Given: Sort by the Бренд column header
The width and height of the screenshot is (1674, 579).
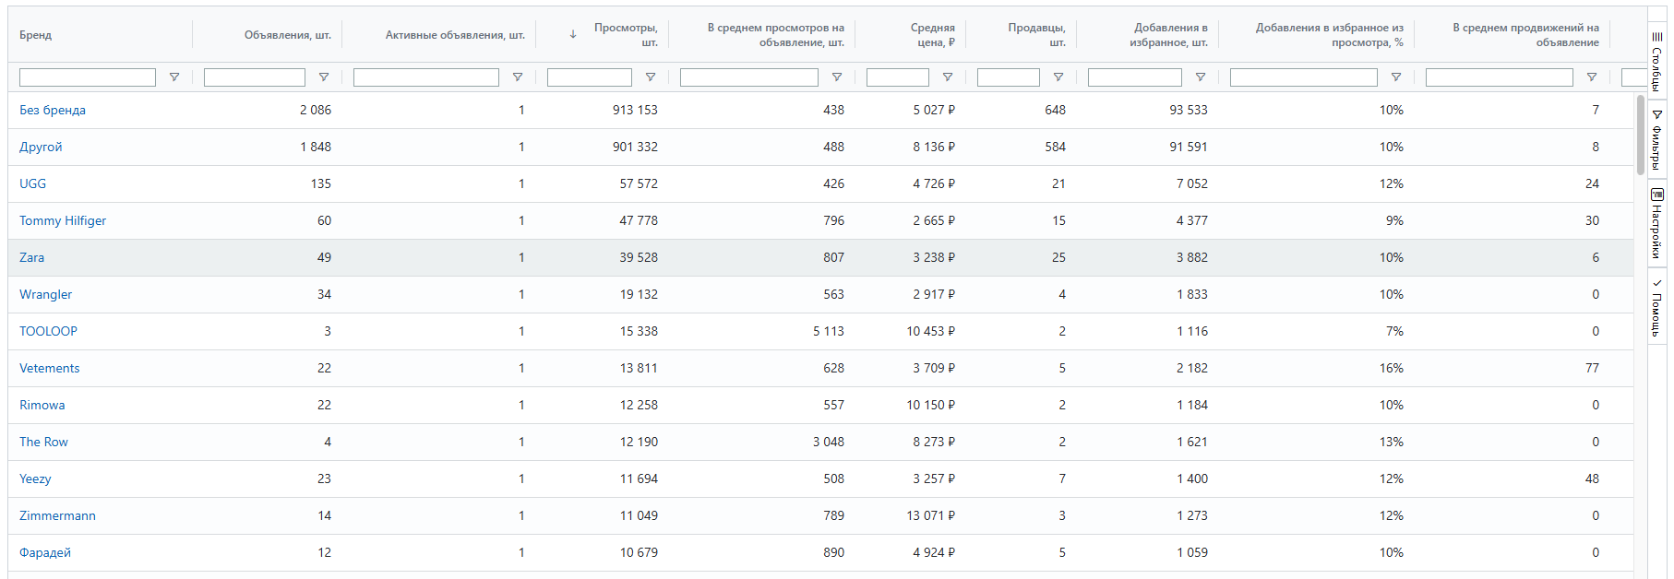Looking at the screenshot, I should point(36,35).
